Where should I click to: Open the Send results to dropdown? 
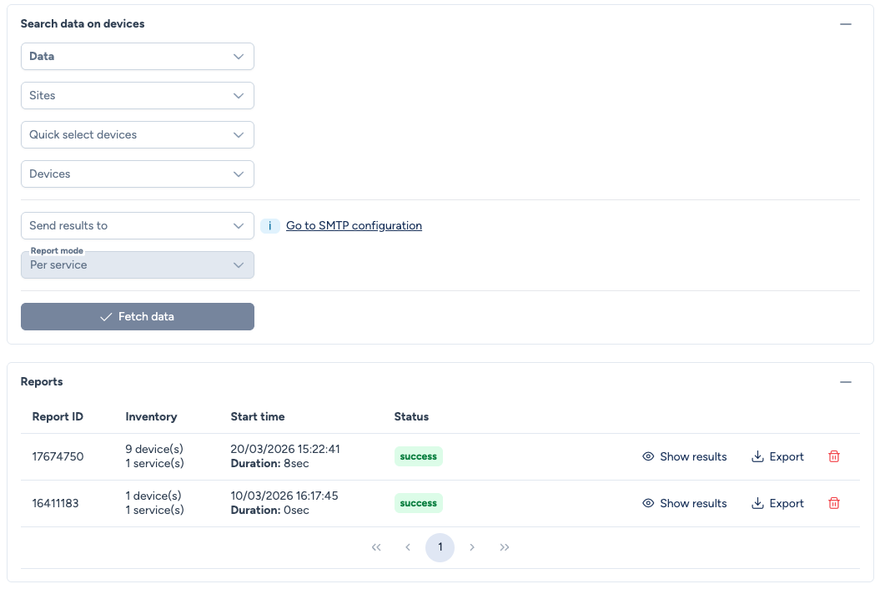(x=138, y=226)
